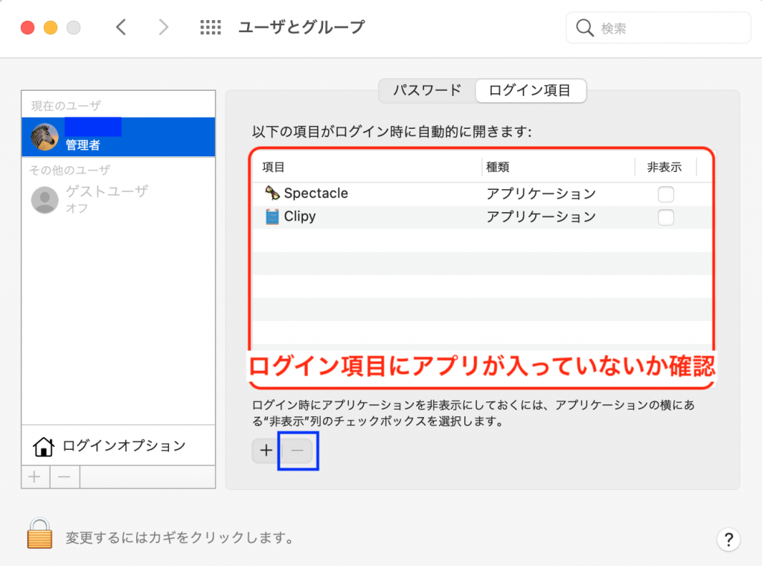The height and width of the screenshot is (566, 762).
Task: Toggle hide checkbox for Clipy
Action: (x=666, y=217)
